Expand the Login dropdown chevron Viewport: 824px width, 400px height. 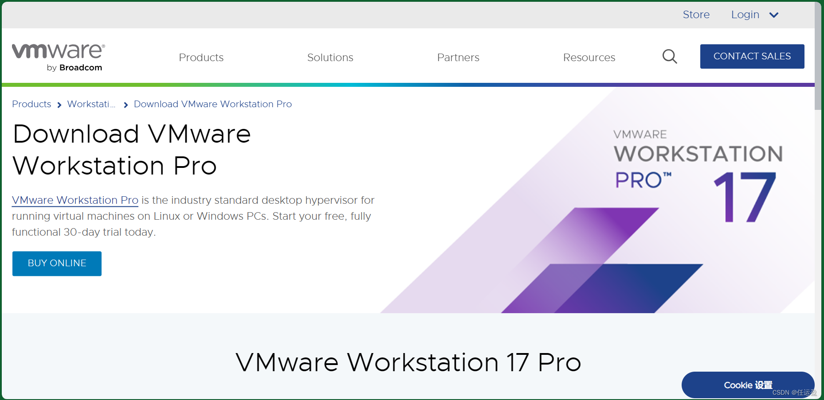pos(774,15)
